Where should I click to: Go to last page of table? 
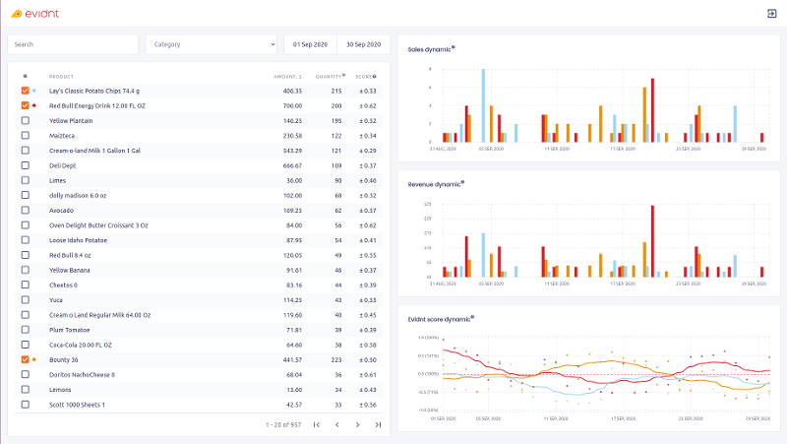[378, 425]
